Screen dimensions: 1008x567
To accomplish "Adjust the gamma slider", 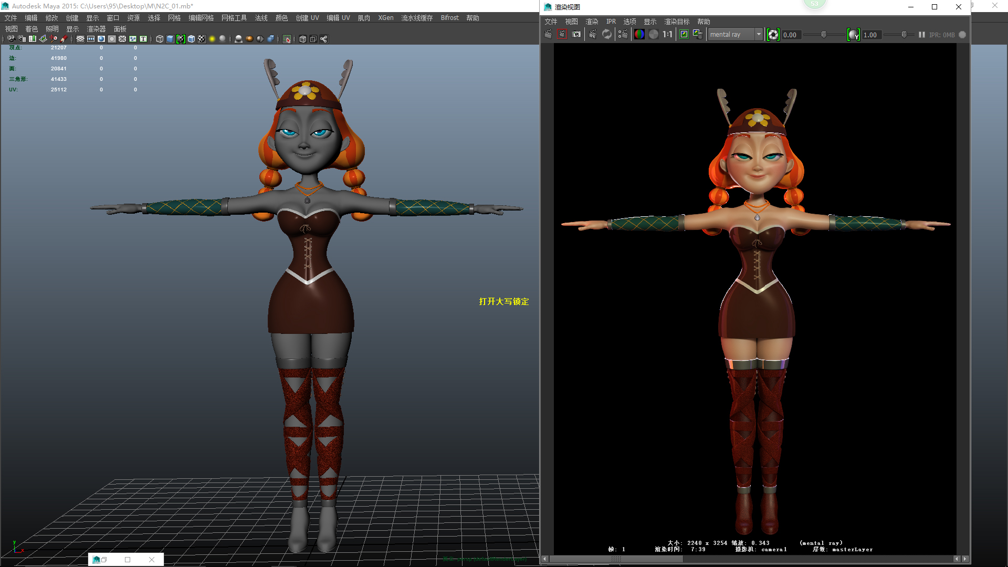I will click(904, 35).
